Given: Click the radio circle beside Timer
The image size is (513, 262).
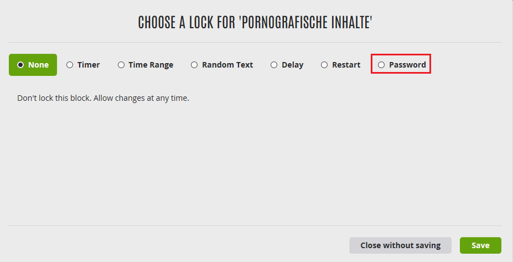Looking at the screenshot, I should (x=70, y=65).
